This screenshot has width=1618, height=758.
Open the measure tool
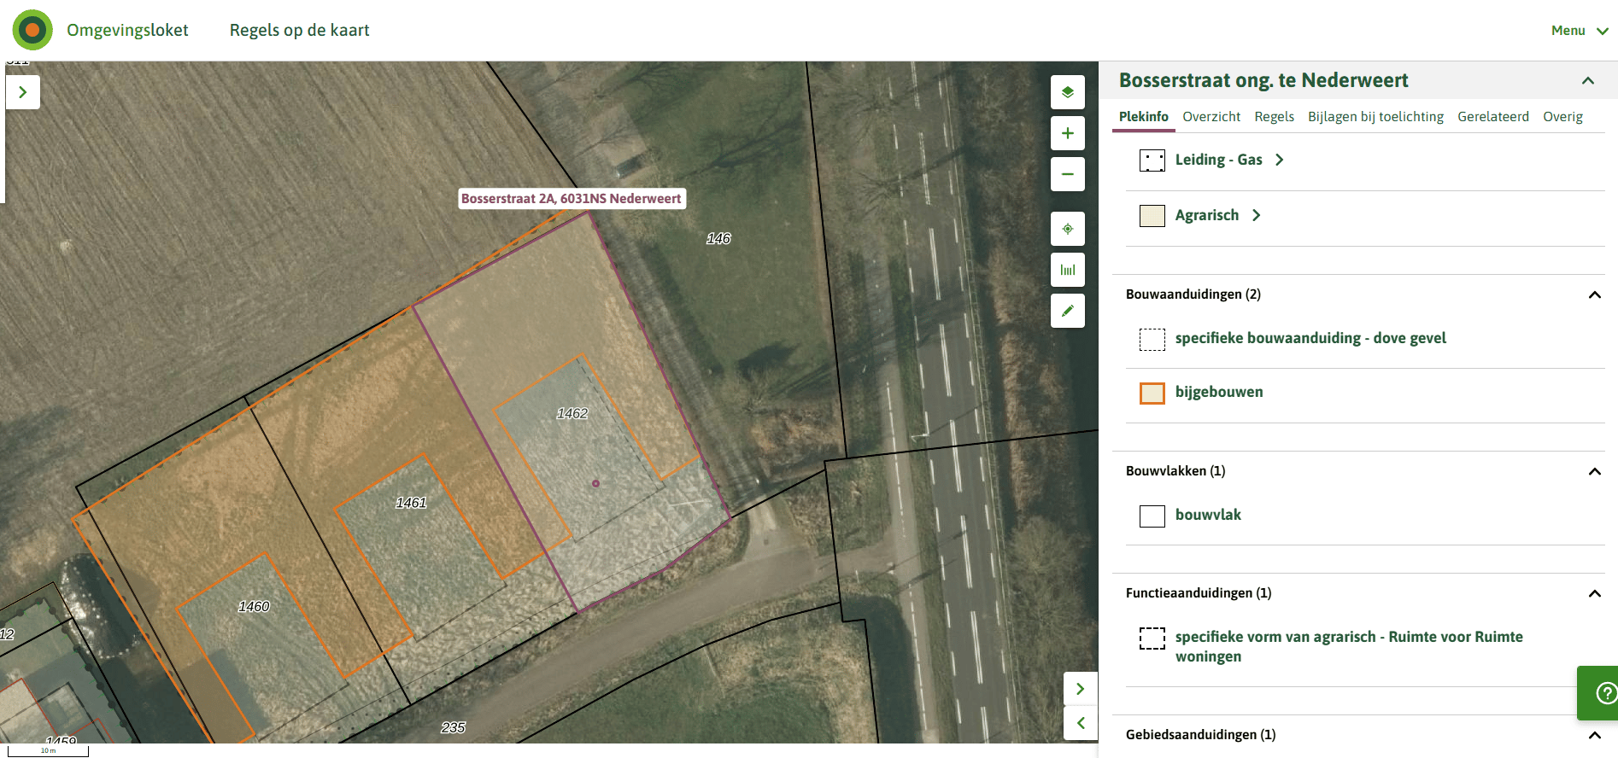point(1068,270)
